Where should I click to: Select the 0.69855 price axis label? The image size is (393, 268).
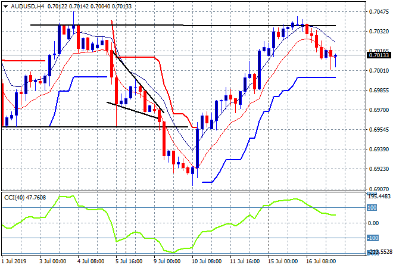(379, 91)
